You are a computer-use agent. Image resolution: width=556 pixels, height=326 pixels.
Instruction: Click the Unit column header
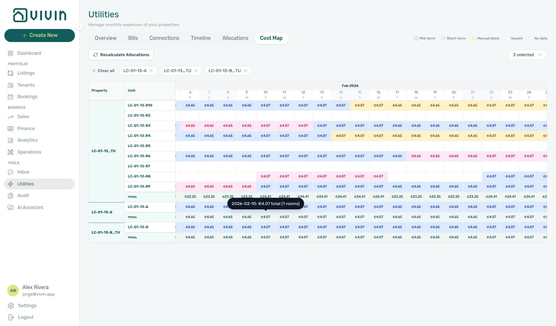pos(150,91)
